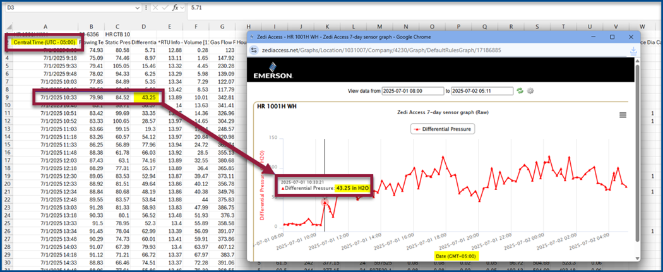Maximize the Zedi Access Chrome window

click(x=612, y=37)
